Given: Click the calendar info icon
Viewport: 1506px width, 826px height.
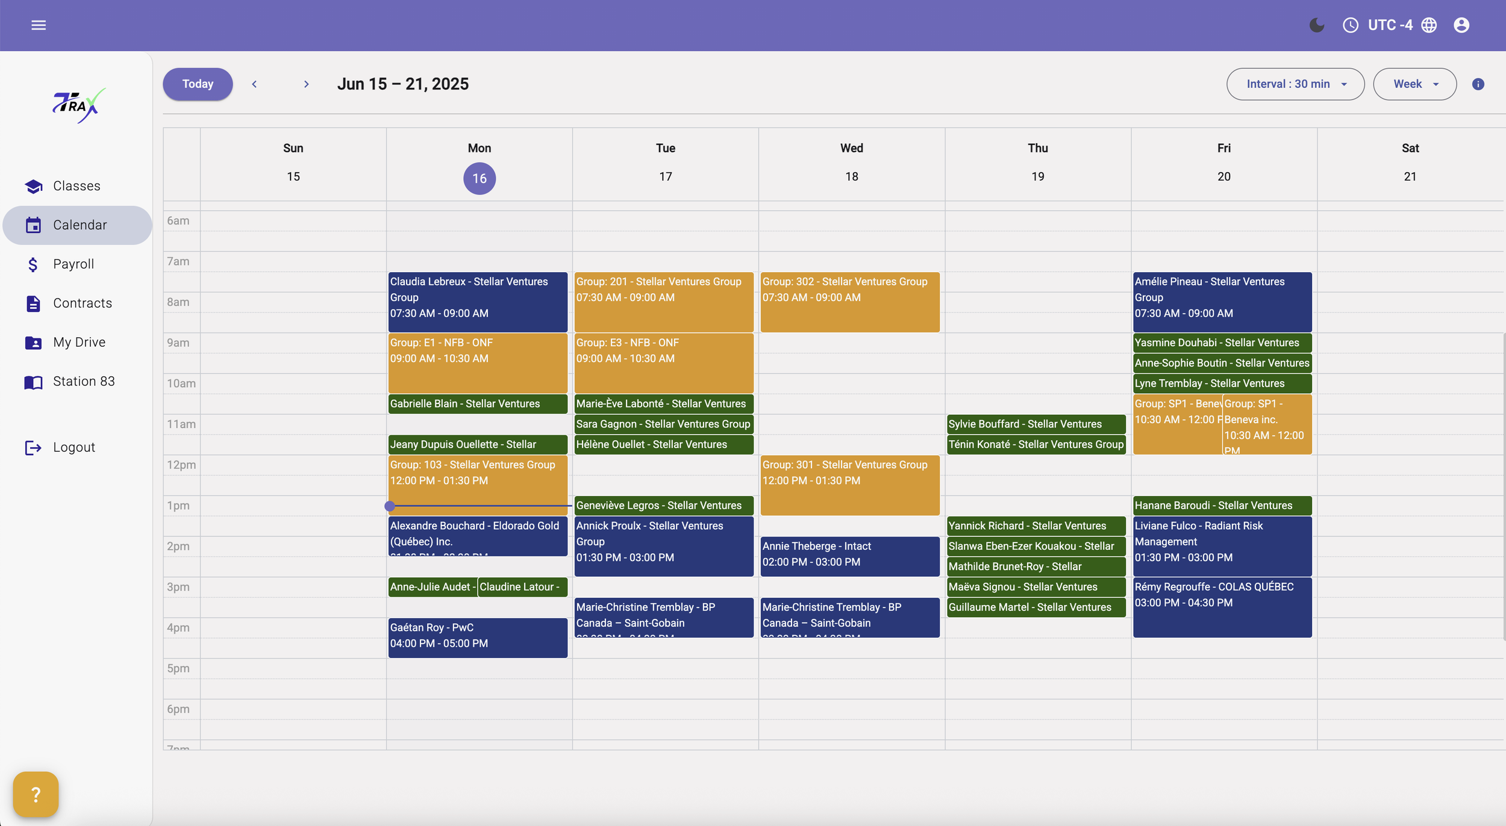Looking at the screenshot, I should (1478, 84).
